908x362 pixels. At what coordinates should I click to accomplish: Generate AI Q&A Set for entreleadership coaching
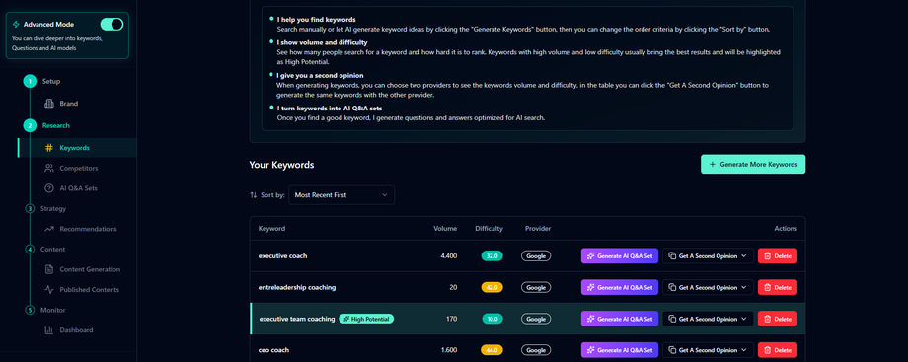coord(620,287)
